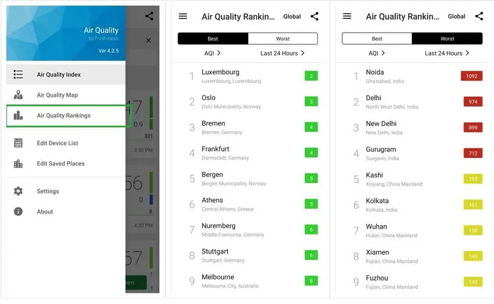Screen dimensions: 494x304
Task: Select the active Best segment in middle screen
Action: point(212,39)
